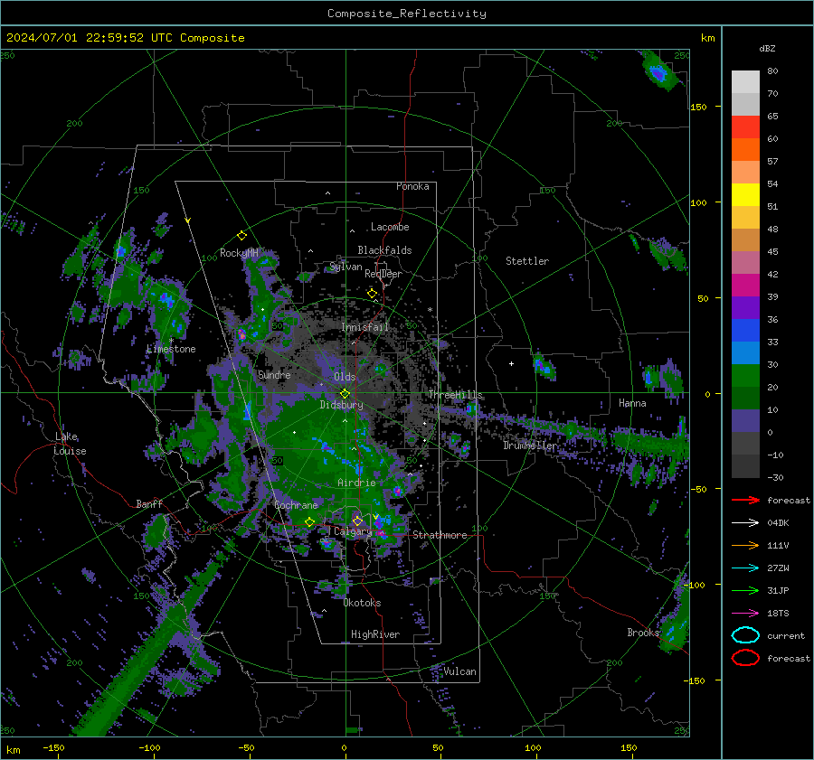Image resolution: width=814 pixels, height=760 pixels.
Task: Click the yellow diamond marker below Cochrane
Action: click(310, 521)
